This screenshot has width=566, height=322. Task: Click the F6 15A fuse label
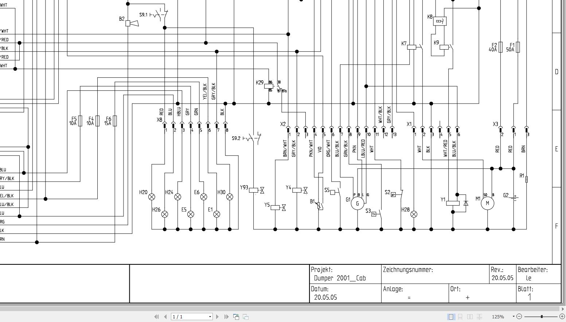pyautogui.click(x=108, y=121)
